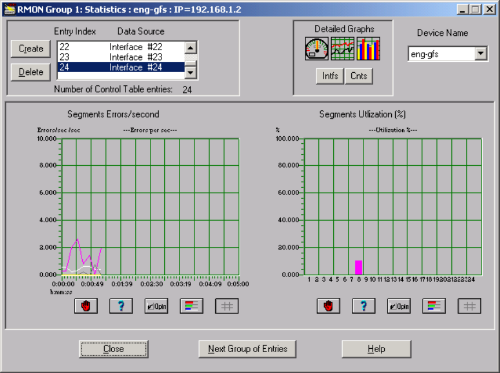Click legend icon under Errors graph

coord(192,306)
